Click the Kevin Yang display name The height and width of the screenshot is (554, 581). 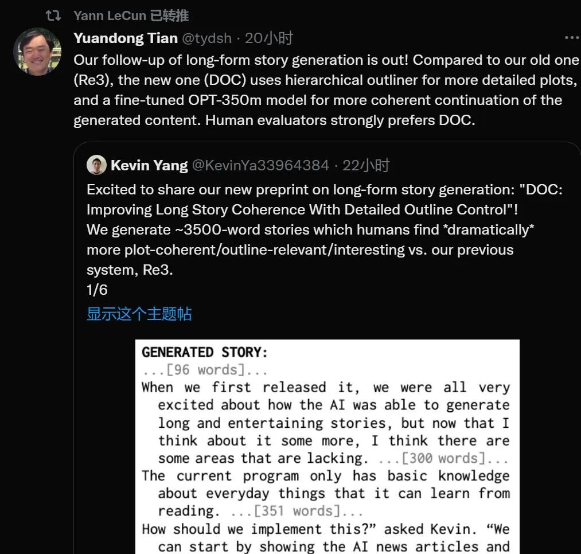[149, 166]
